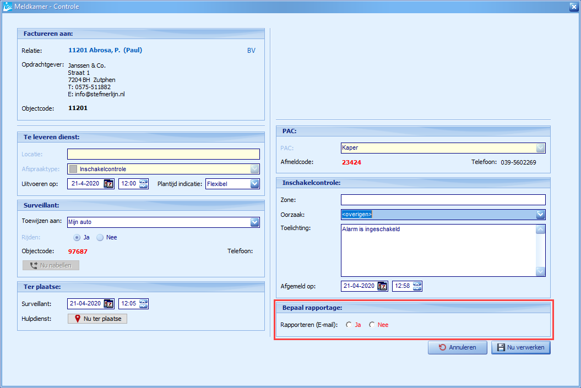Click bold Objectcode value 11201

coord(78,108)
